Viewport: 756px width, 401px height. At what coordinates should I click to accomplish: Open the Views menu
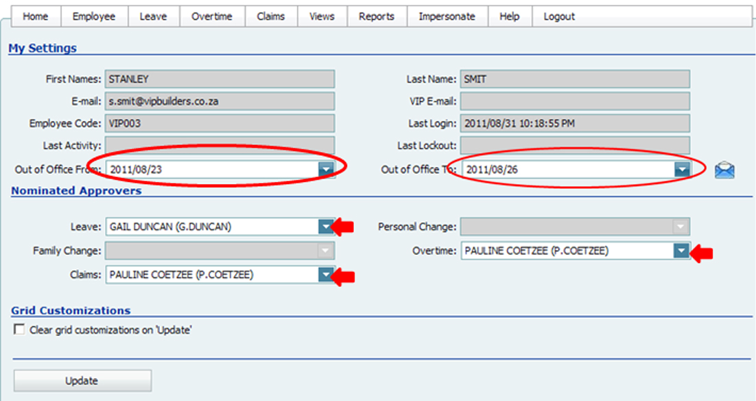[x=322, y=16]
